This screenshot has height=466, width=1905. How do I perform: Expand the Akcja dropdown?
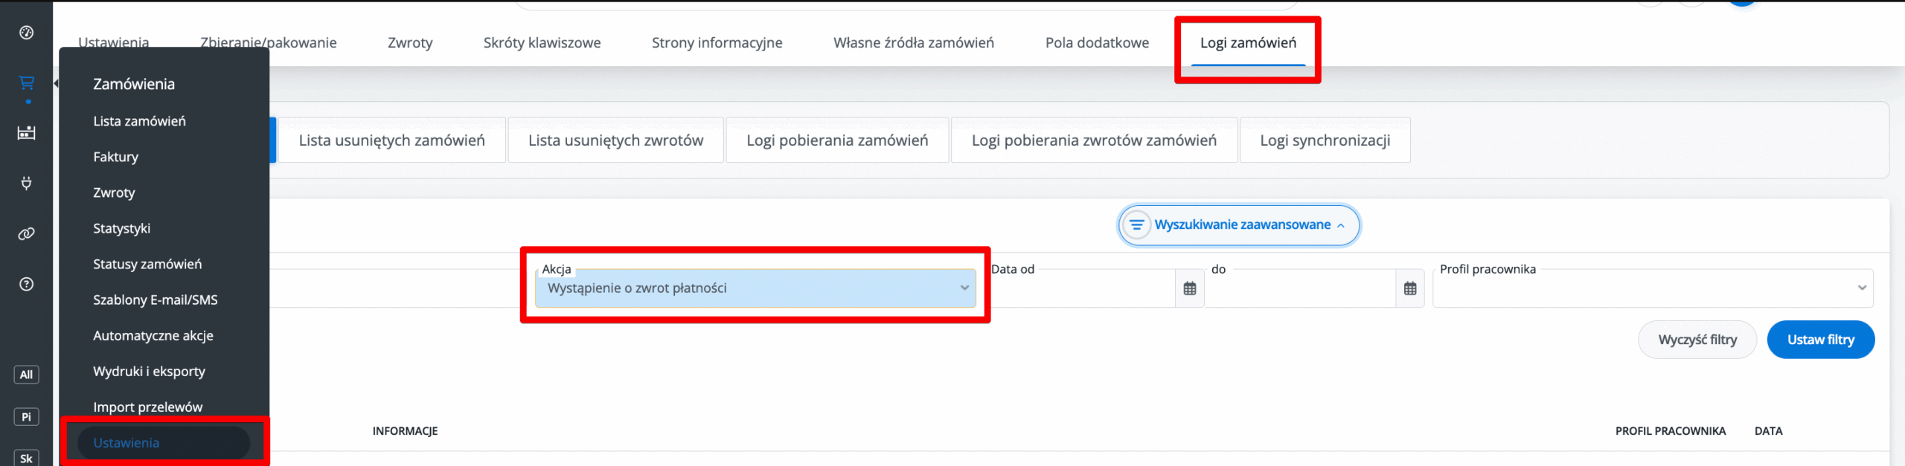point(755,288)
